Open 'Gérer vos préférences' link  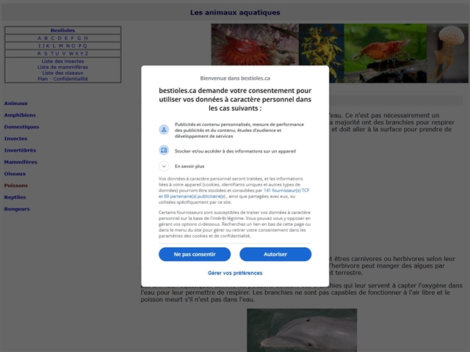(235, 273)
